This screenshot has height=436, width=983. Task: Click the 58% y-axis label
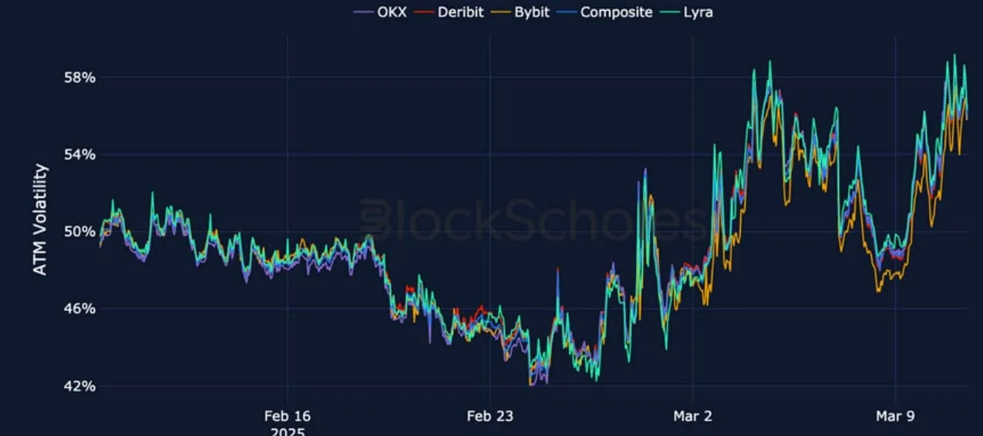(79, 78)
